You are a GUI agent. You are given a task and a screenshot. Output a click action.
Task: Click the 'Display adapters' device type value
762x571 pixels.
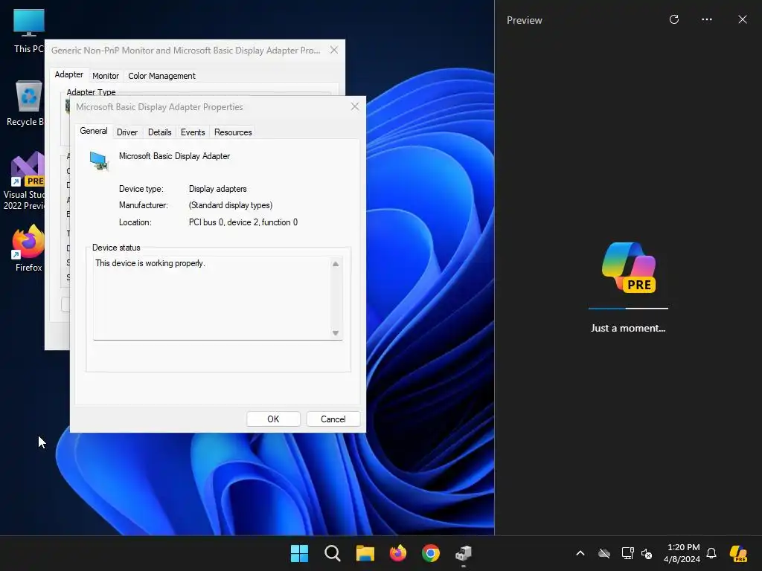coord(218,189)
